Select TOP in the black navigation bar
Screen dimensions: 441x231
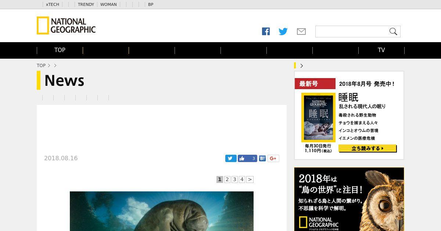pos(60,50)
